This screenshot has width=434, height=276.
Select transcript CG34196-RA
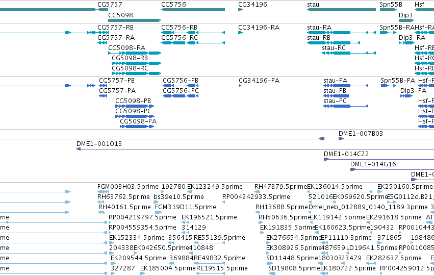tap(259, 28)
